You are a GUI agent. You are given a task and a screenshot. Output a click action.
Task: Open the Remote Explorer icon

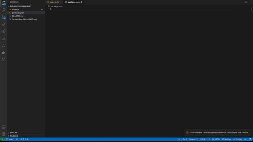pyautogui.click(x=4, y=39)
